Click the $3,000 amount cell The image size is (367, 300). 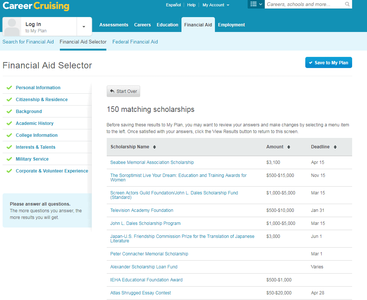[273, 236]
